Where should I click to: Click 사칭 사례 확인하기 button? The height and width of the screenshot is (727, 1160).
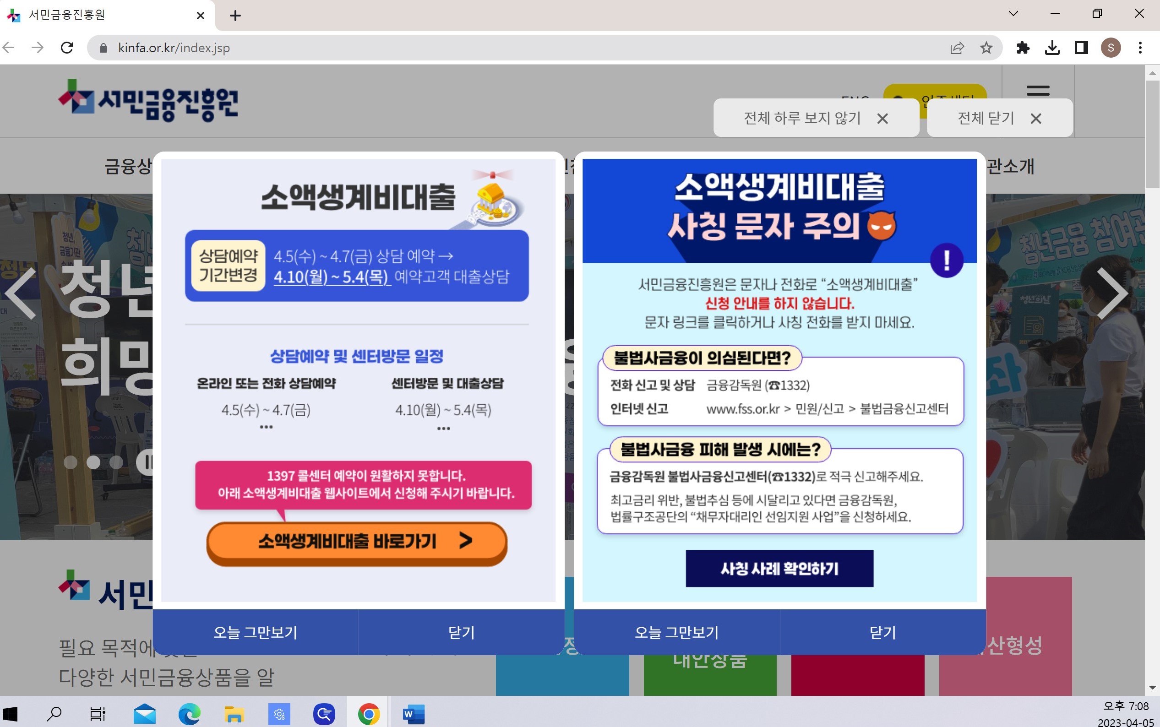pyautogui.click(x=779, y=568)
